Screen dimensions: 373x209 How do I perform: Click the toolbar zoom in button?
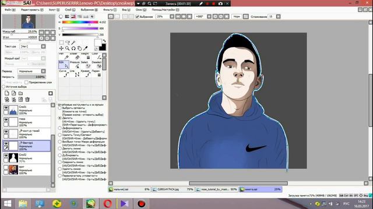(184, 17)
